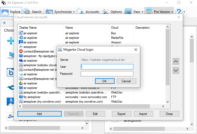Click the Close button of accounts dialog
Image resolution: width=197 pixels, height=134 pixels.
click(x=169, y=114)
